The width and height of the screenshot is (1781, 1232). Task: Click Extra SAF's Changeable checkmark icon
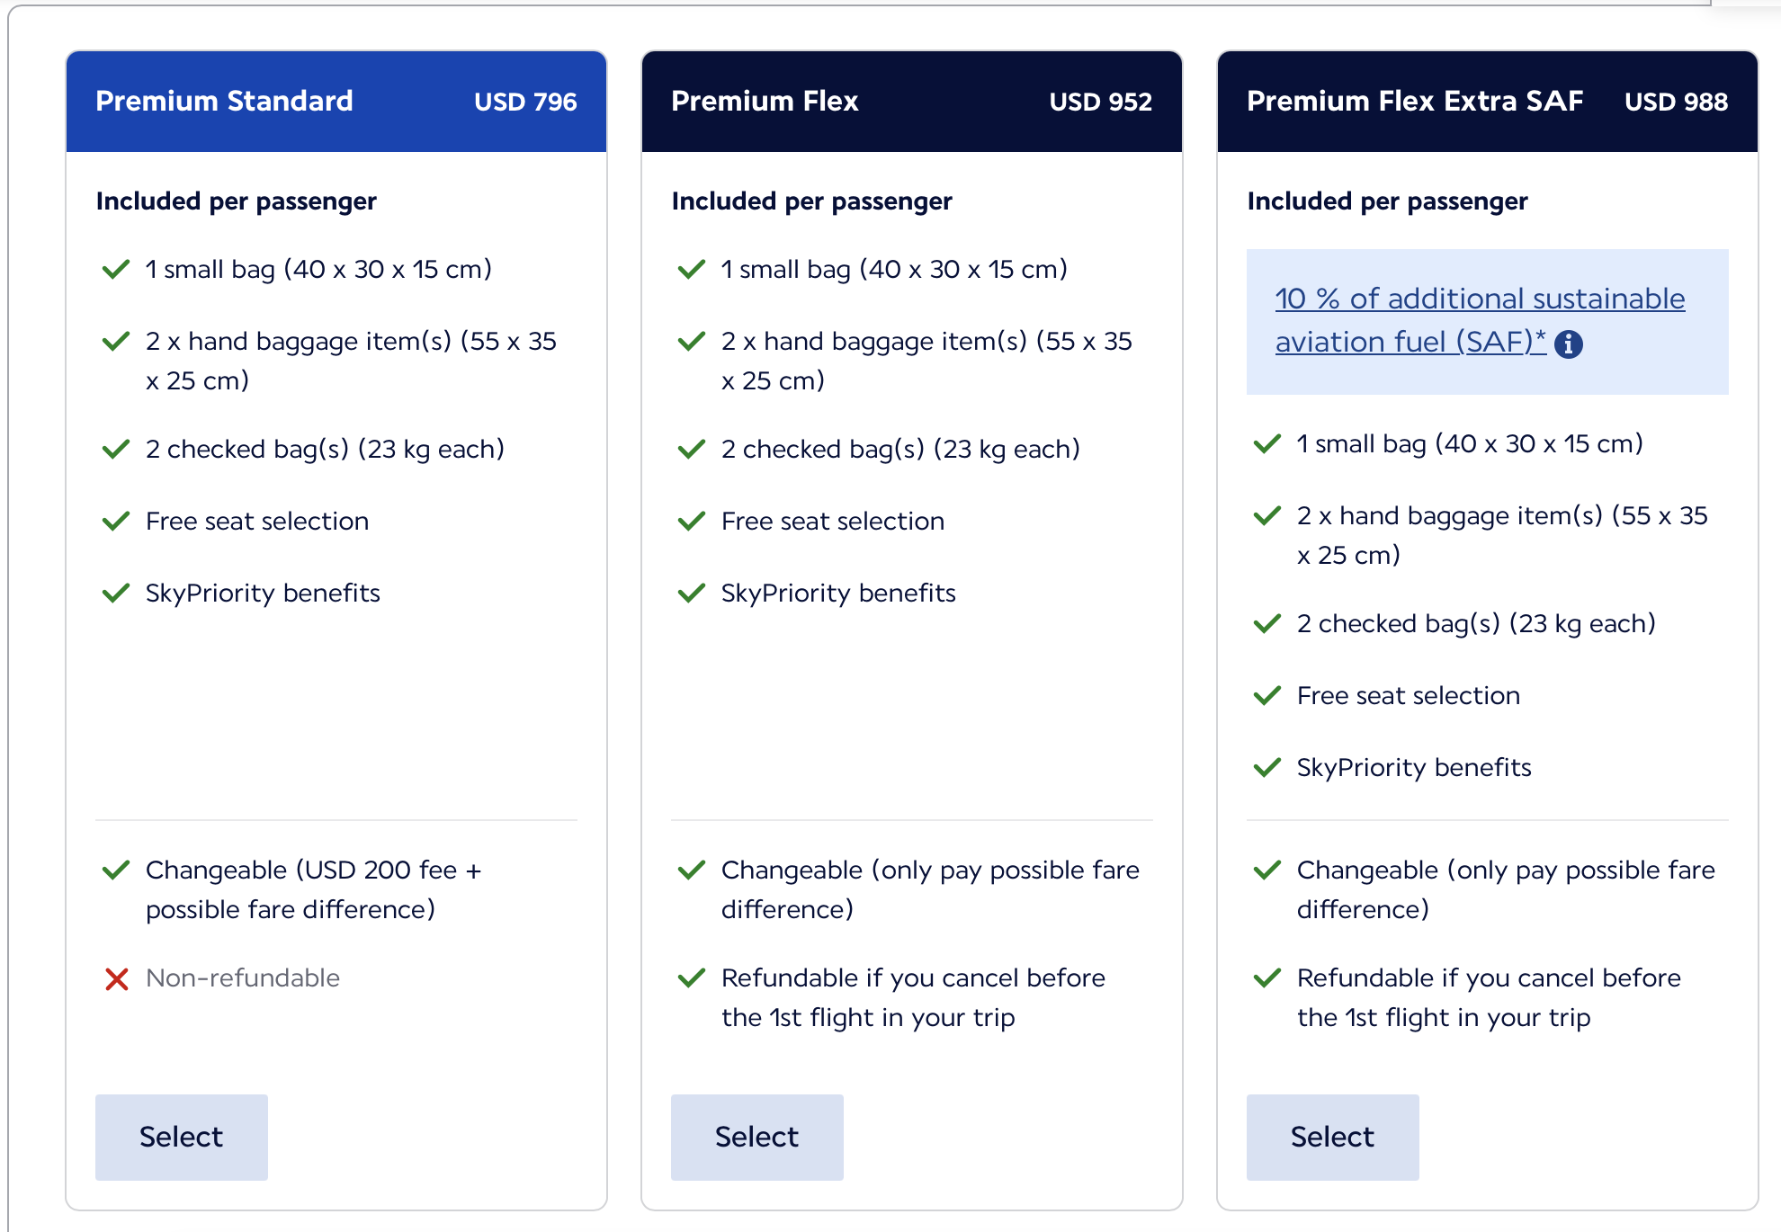point(1267,870)
